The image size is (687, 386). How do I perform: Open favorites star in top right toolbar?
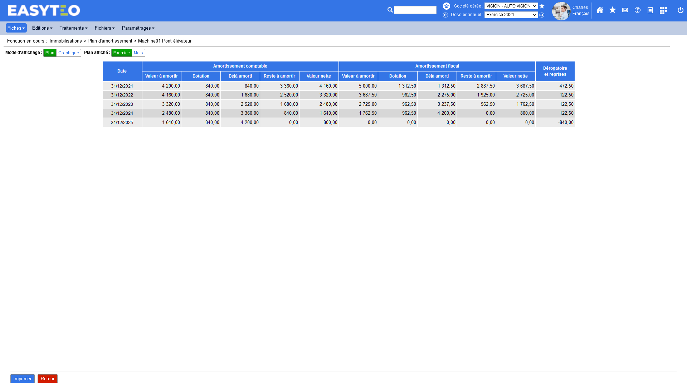[x=613, y=10]
